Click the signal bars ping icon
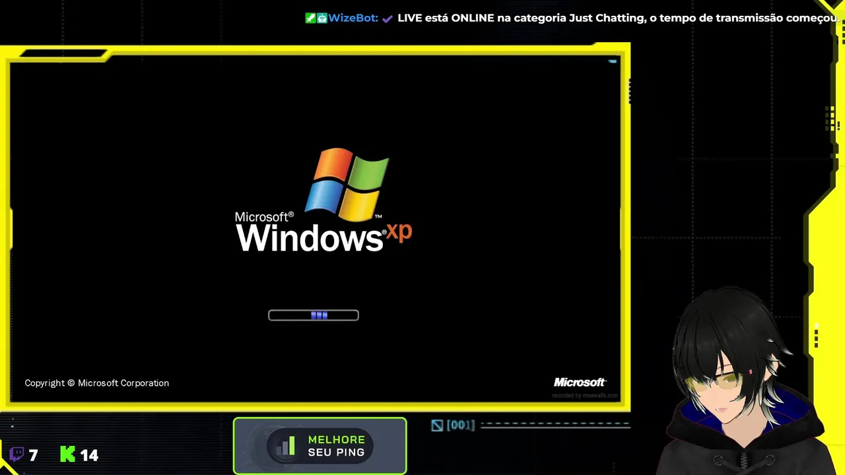845x475 pixels. click(x=285, y=446)
